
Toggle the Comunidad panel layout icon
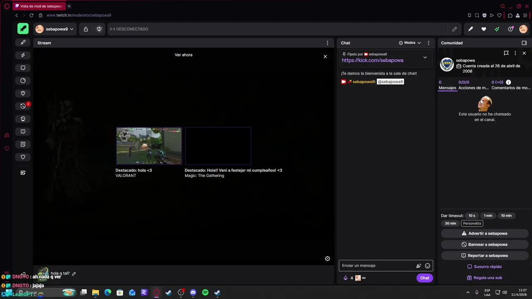524,43
